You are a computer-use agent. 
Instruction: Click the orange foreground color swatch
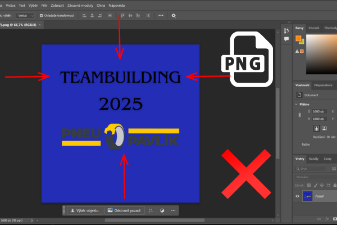pyautogui.click(x=299, y=39)
